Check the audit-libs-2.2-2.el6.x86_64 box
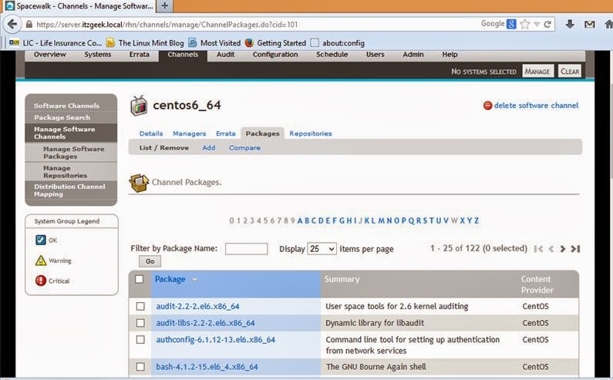The width and height of the screenshot is (613, 380). click(140, 323)
